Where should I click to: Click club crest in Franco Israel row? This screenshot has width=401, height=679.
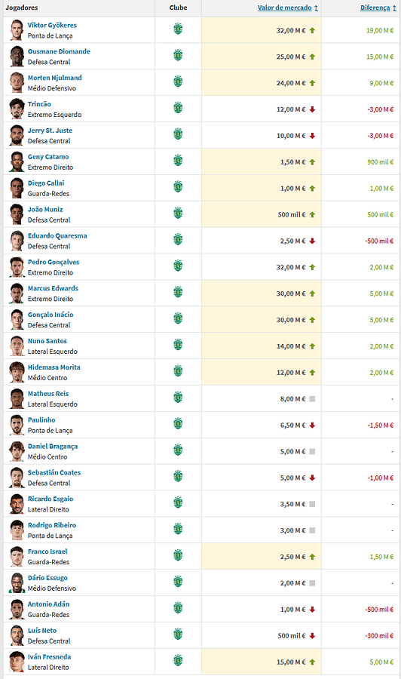click(178, 555)
